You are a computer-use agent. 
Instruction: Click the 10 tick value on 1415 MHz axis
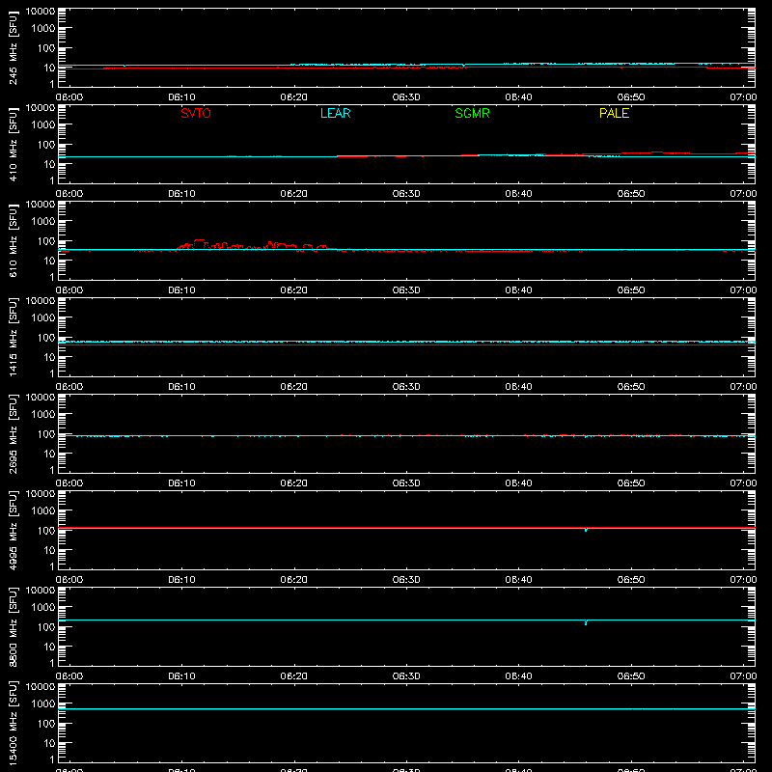[49, 357]
